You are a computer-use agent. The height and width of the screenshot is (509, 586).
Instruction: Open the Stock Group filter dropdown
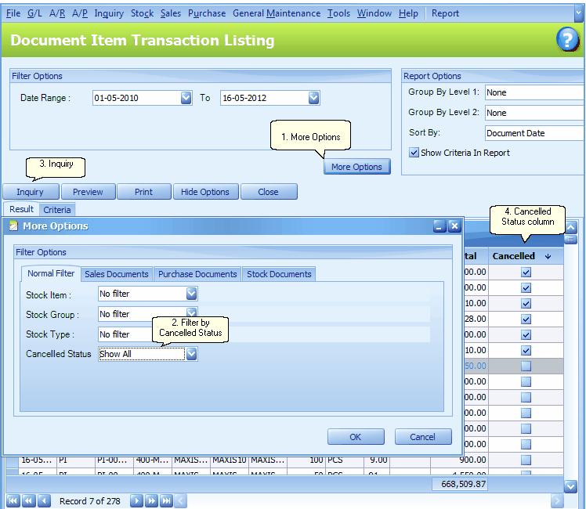click(191, 312)
